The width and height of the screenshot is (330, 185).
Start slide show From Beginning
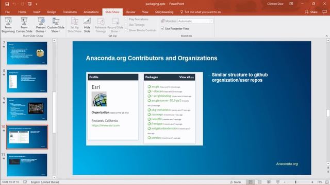point(8,25)
